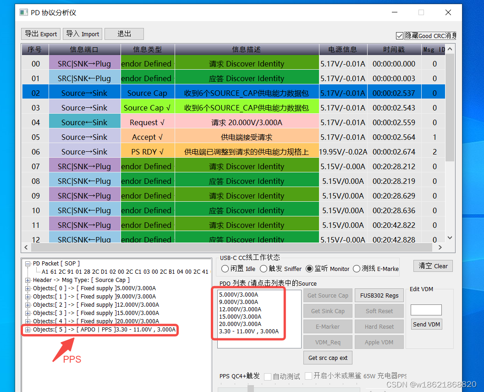The image size is (484, 392).
Task: Click the Get src cap ext button
Action: pos(328,358)
